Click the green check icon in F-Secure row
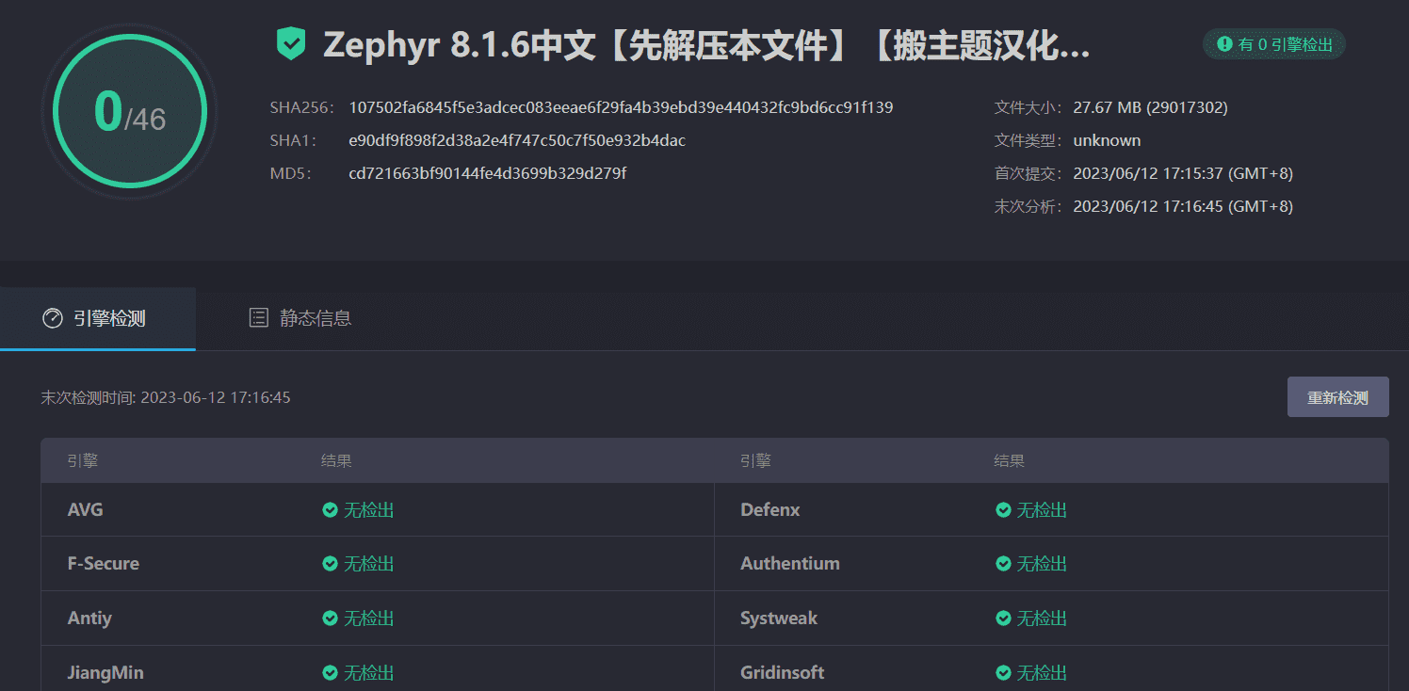The image size is (1409, 691). 330,564
